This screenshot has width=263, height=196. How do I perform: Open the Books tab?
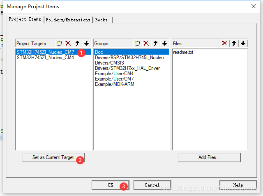pos(102,20)
